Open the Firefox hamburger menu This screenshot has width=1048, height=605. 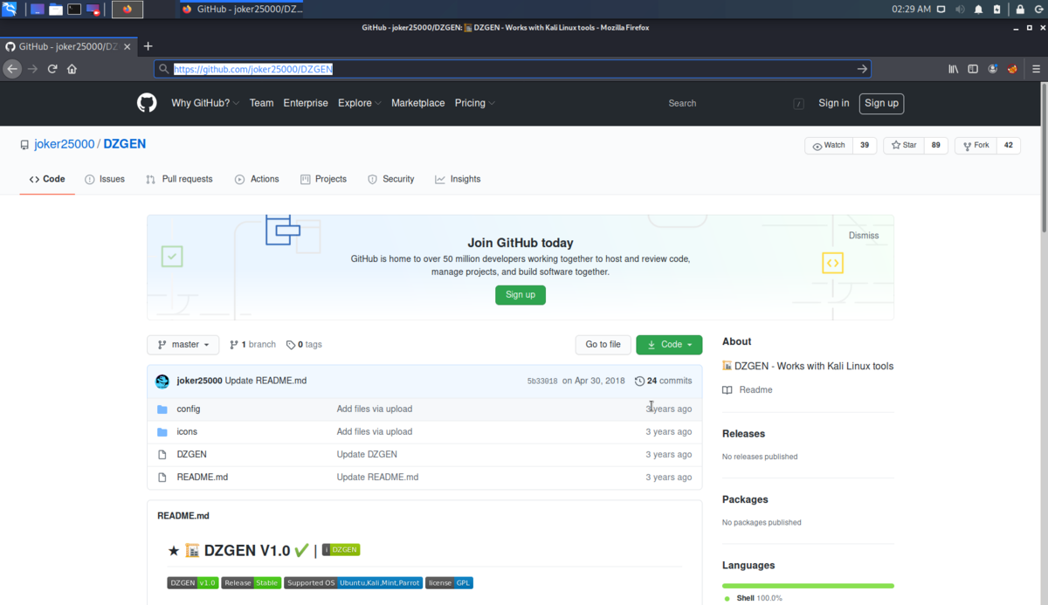coord(1035,69)
